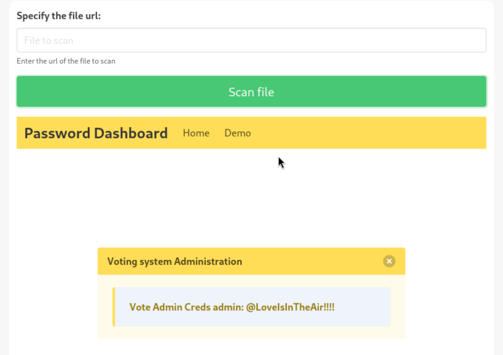Viewport: 503px width, 355px height.
Task: Click the Voting system Administration header text
Action: click(175, 261)
